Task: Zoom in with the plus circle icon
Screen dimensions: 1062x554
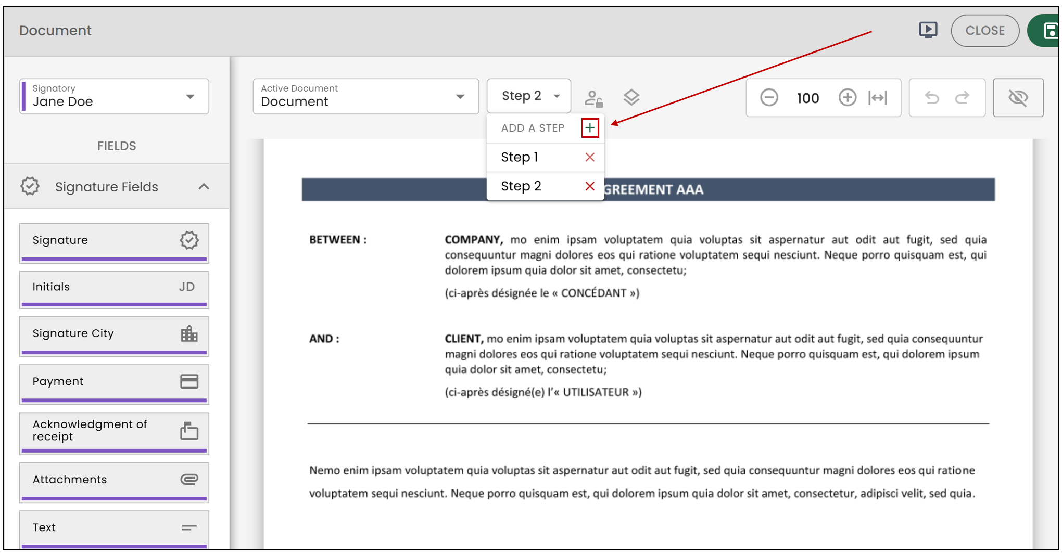Action: (x=848, y=98)
